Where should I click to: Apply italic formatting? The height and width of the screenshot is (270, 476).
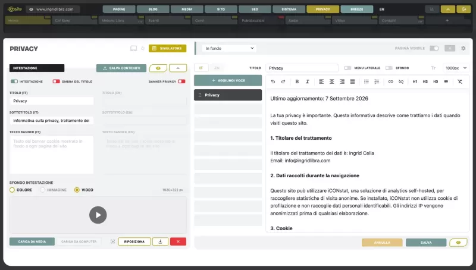[308, 81]
